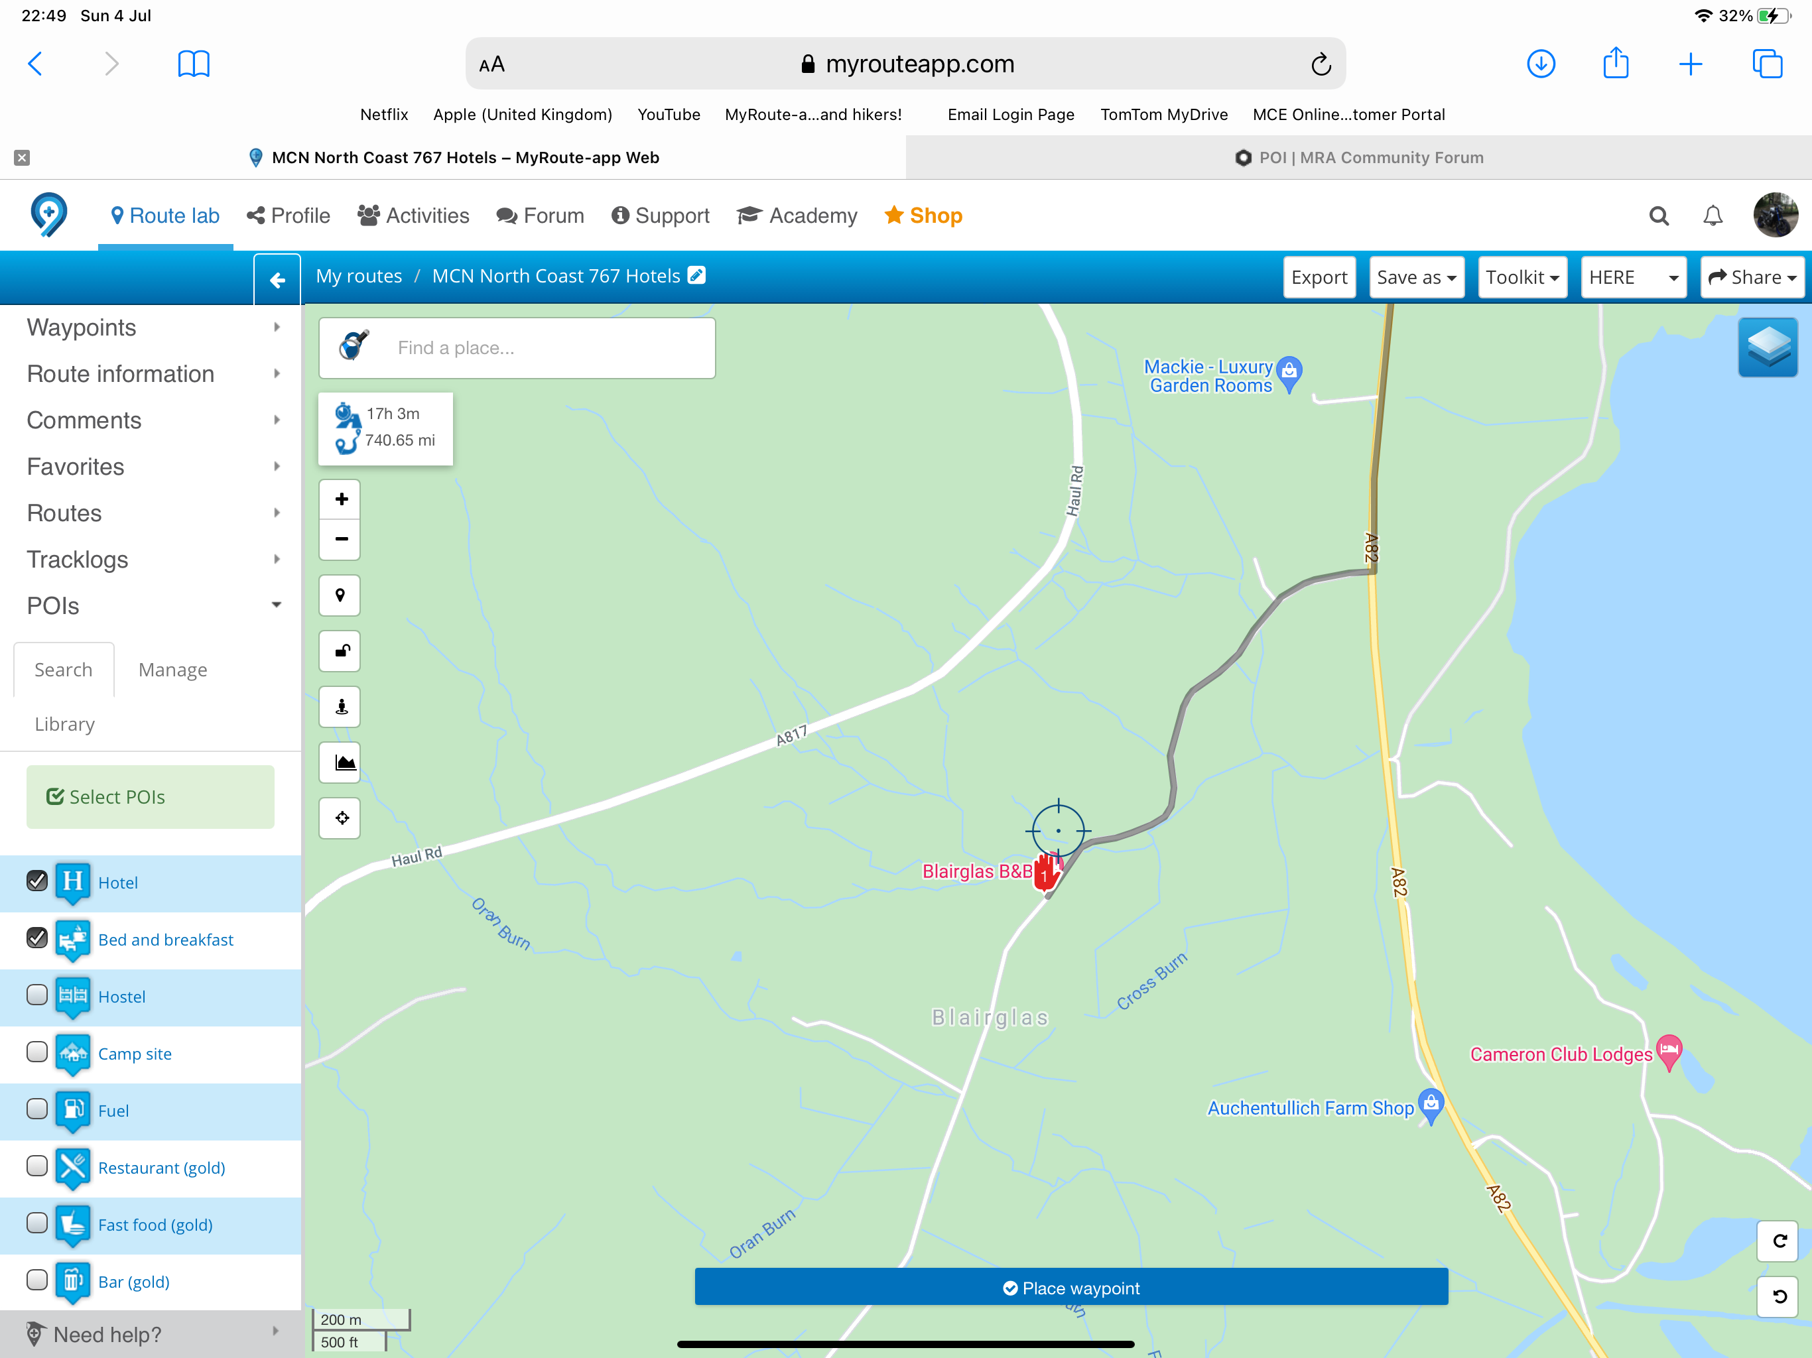Viewport: 1812px width, 1358px height.
Task: Collapse sidebar with the left arrow
Action: click(x=278, y=280)
